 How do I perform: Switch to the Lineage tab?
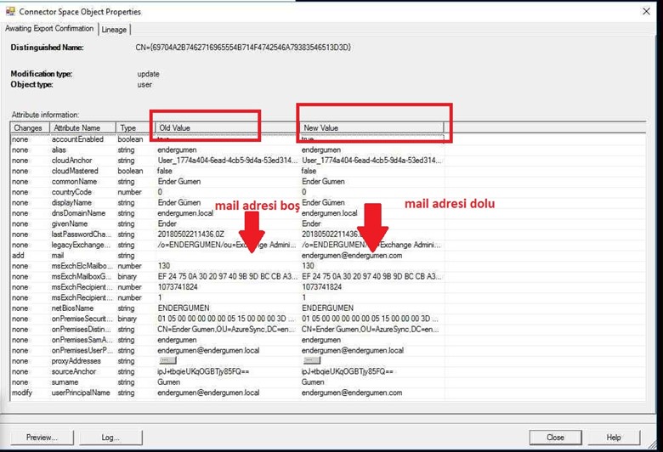point(114,29)
